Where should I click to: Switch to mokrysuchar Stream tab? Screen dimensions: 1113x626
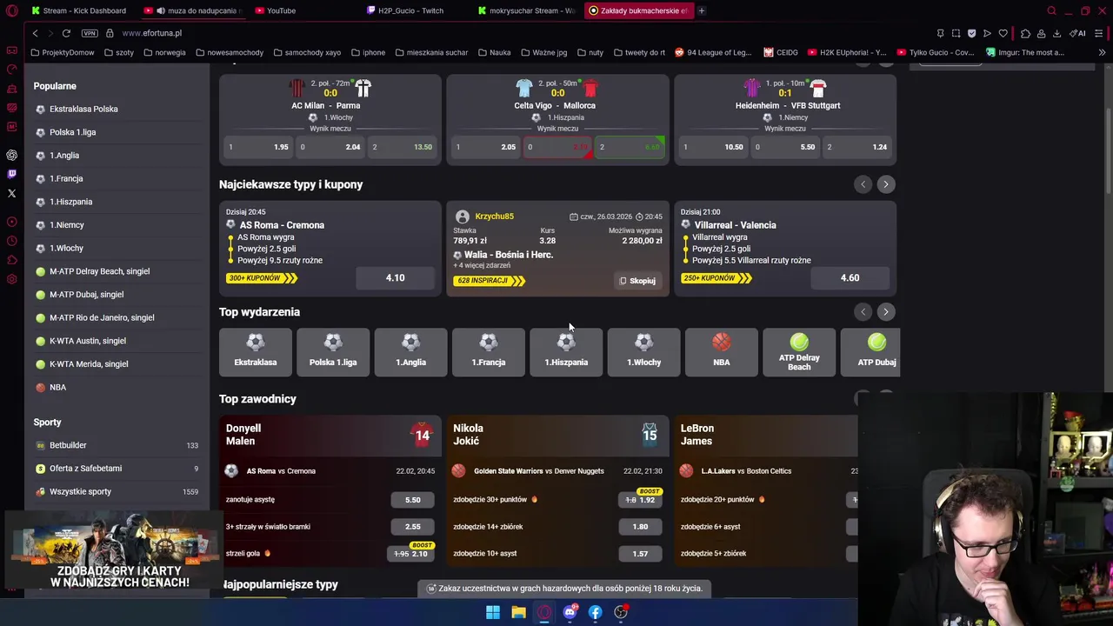click(526, 10)
